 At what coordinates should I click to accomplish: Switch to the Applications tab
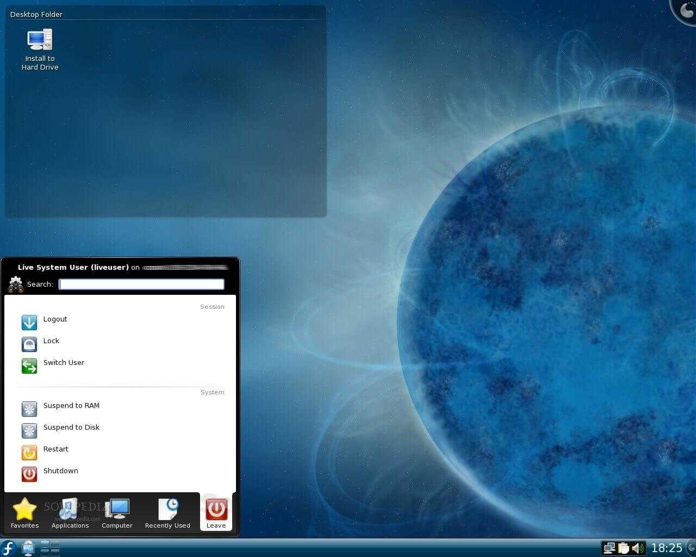point(70,512)
